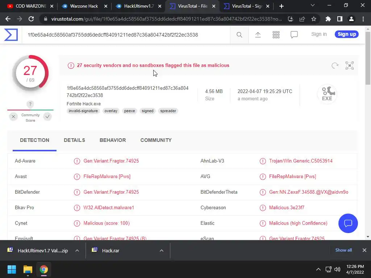Switch to the BEHAVIOR tab
Screen dimensions: 371x278
(113, 140)
